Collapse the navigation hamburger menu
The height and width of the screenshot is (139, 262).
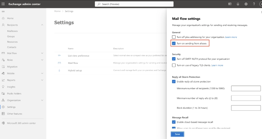coord(3,11)
